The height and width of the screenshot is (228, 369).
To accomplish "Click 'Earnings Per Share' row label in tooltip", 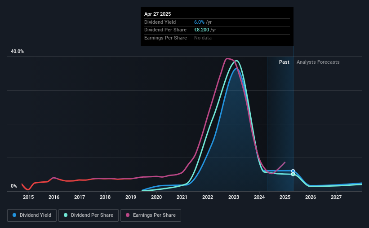I will pos(165,38).
